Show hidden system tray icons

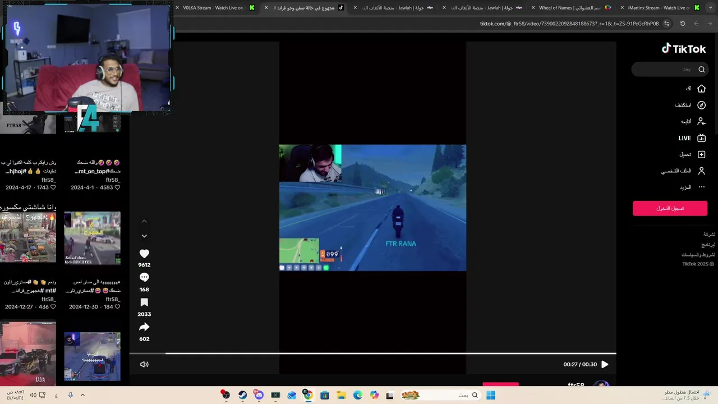[82, 396]
